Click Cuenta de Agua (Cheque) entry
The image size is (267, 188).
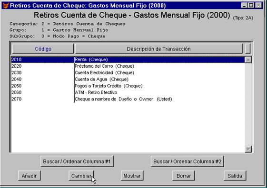[x=102, y=79]
